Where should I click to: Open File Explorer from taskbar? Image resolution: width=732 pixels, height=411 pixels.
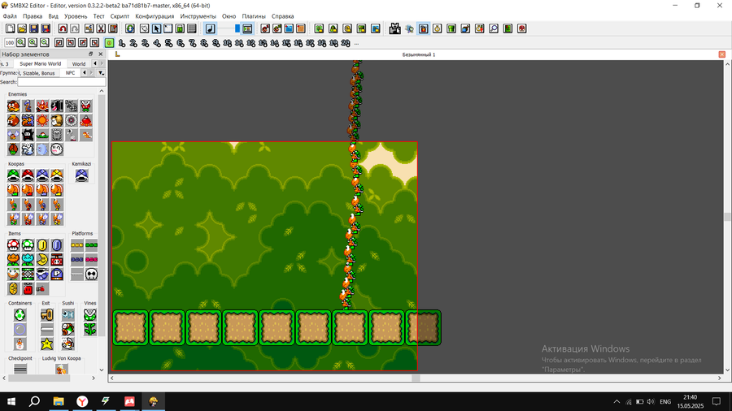[x=59, y=401]
